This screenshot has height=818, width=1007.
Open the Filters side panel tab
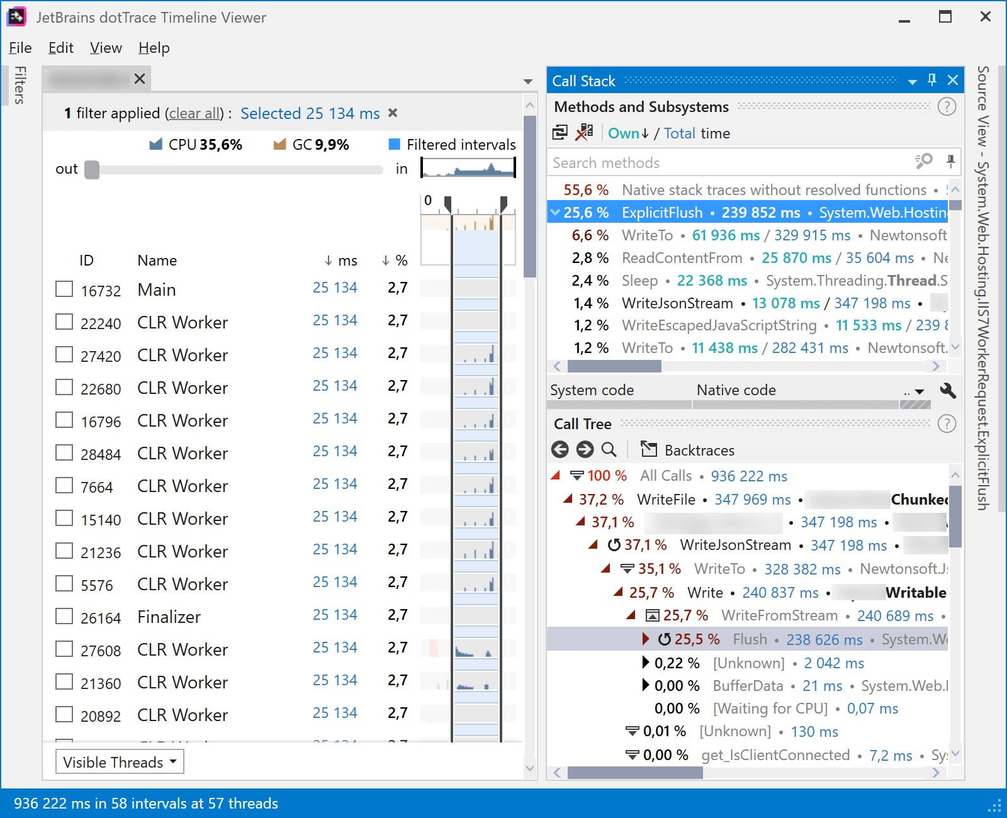point(20,85)
